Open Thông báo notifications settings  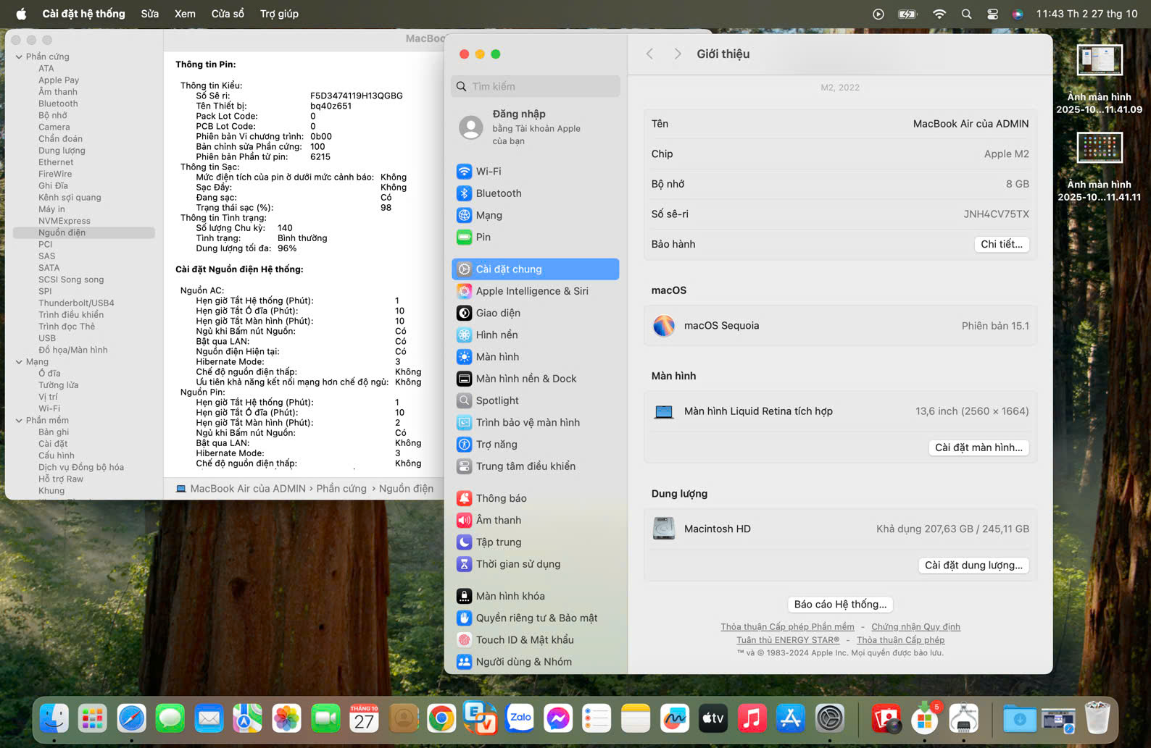pyautogui.click(x=501, y=498)
